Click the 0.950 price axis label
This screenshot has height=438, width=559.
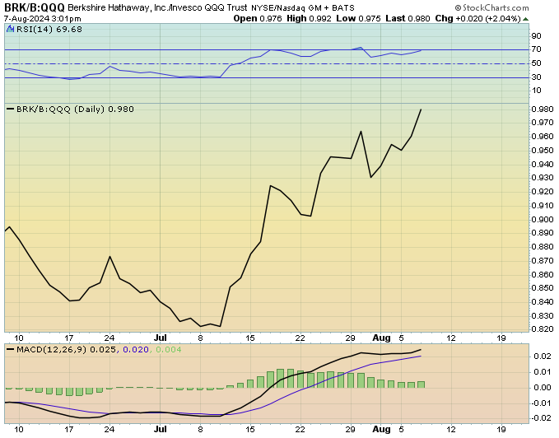coord(543,151)
